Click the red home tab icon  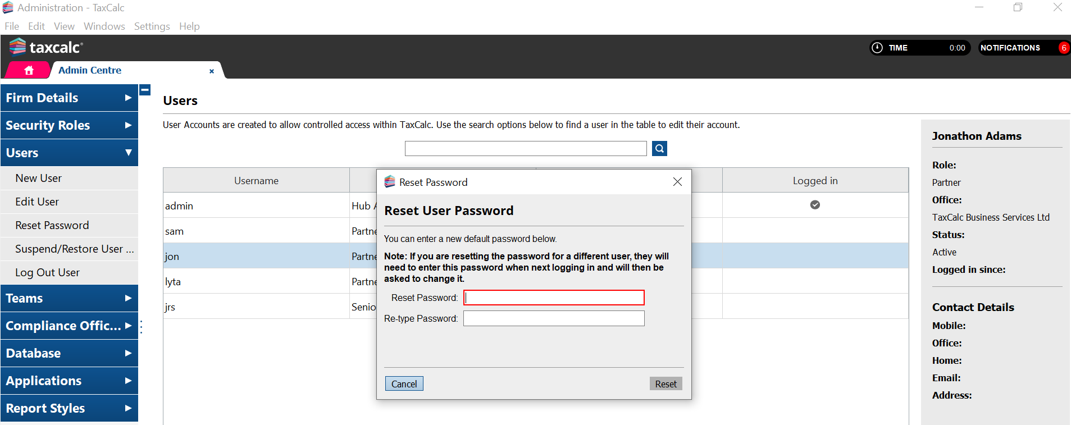(x=29, y=70)
